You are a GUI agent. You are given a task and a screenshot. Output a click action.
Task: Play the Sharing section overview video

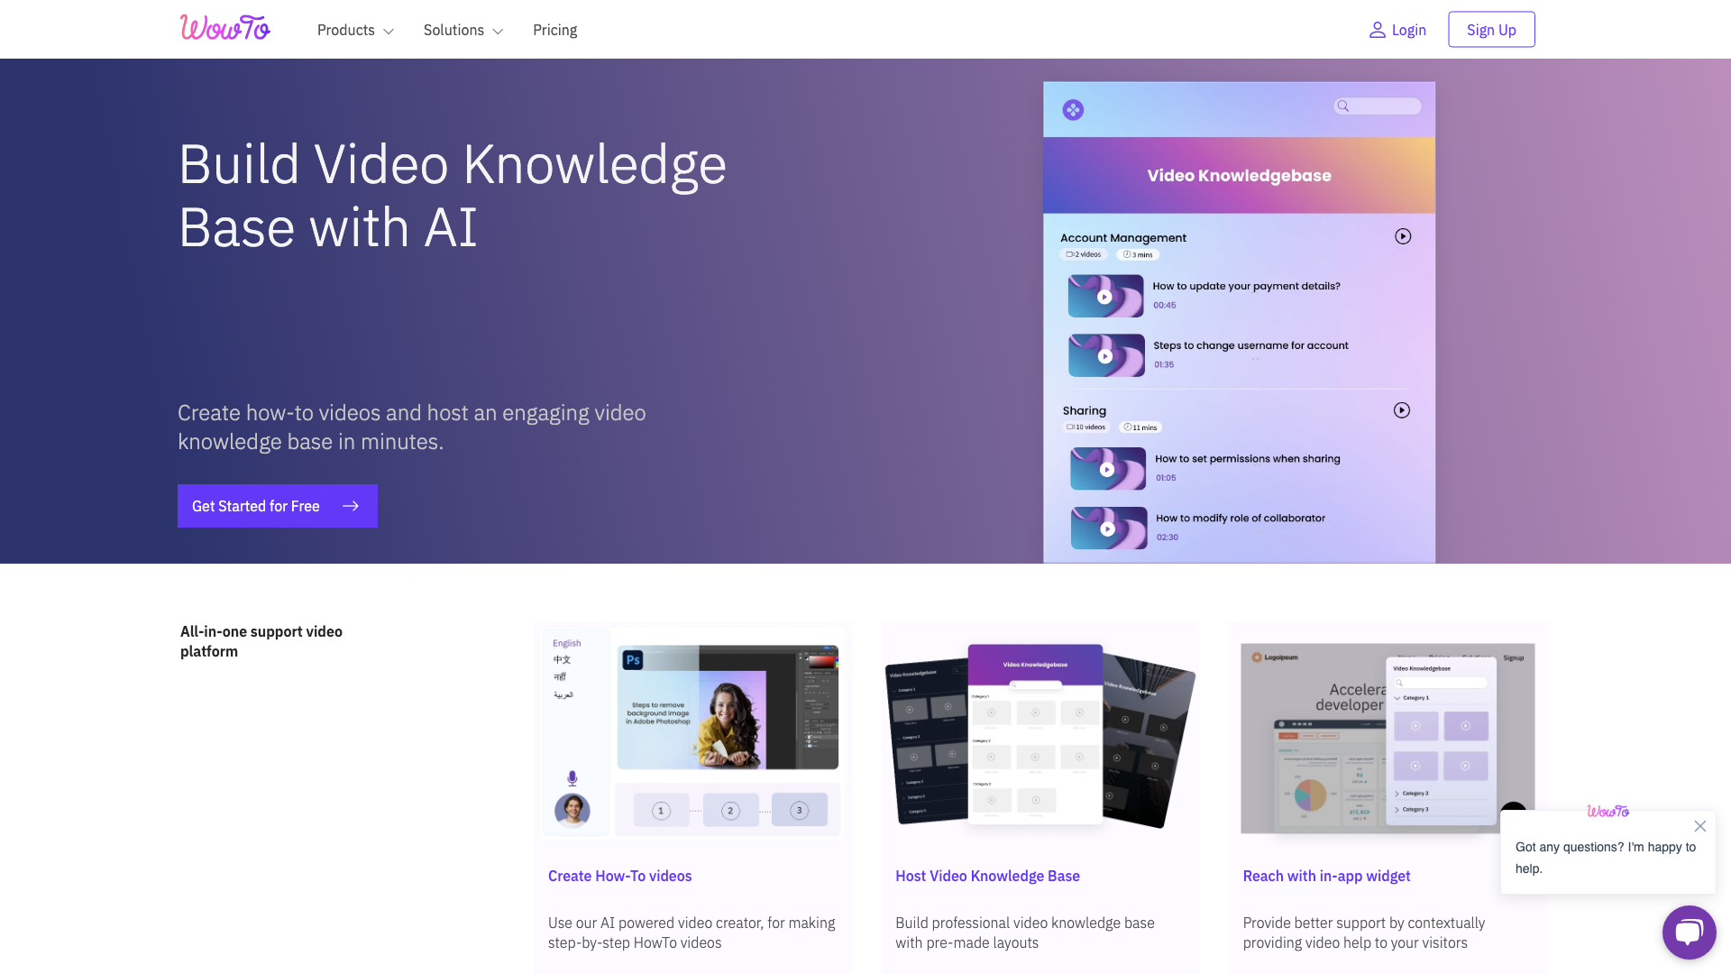click(1401, 410)
